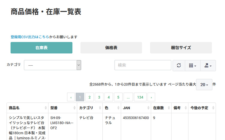Image resolution: width=225 pixels, height=140 pixels.
Task: Sort by 在庫数 column arrows
Action: pos(169,108)
